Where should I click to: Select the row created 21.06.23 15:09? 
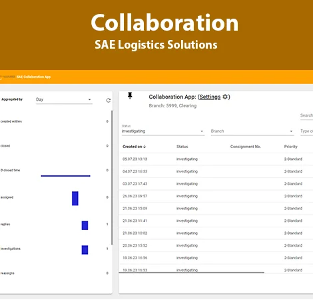(x=216, y=209)
